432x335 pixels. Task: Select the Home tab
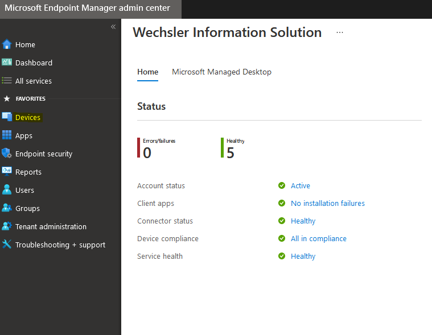coord(148,72)
